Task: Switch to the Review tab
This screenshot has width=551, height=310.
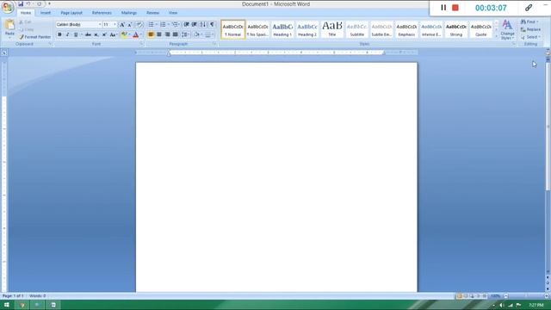Action: click(x=152, y=13)
